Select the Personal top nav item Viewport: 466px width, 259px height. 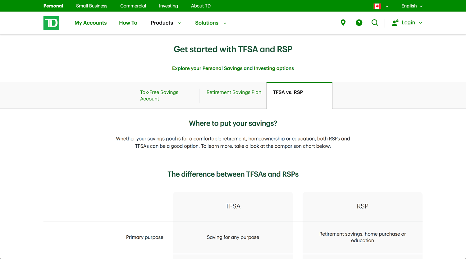(x=53, y=6)
